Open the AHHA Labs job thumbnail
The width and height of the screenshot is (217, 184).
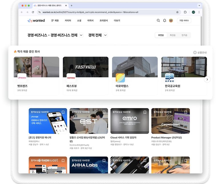tap(89, 165)
